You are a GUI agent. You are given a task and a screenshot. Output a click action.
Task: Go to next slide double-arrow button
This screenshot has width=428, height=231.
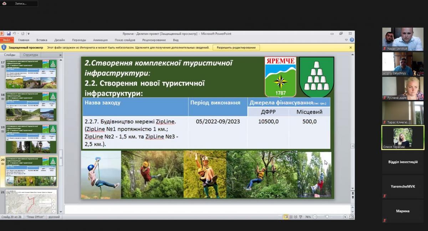(x=353, y=197)
